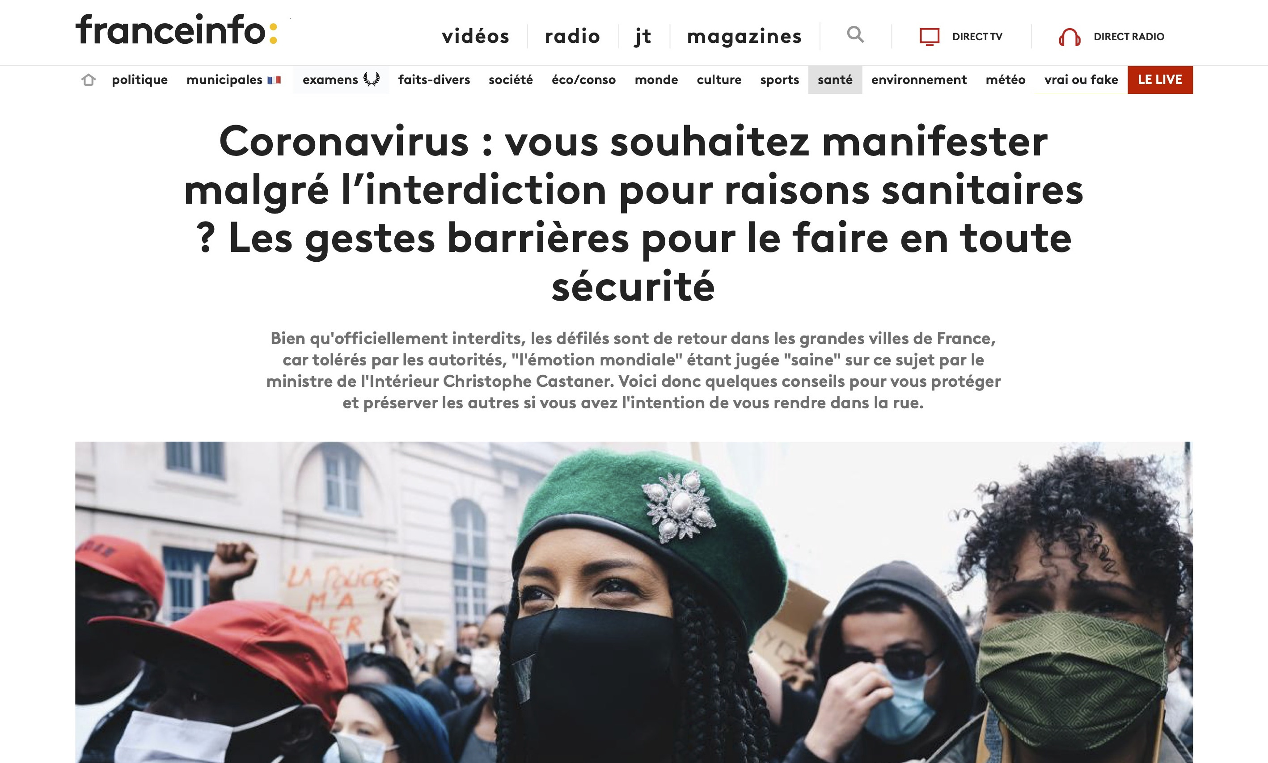
Task: Select the jt menu item
Action: click(643, 36)
